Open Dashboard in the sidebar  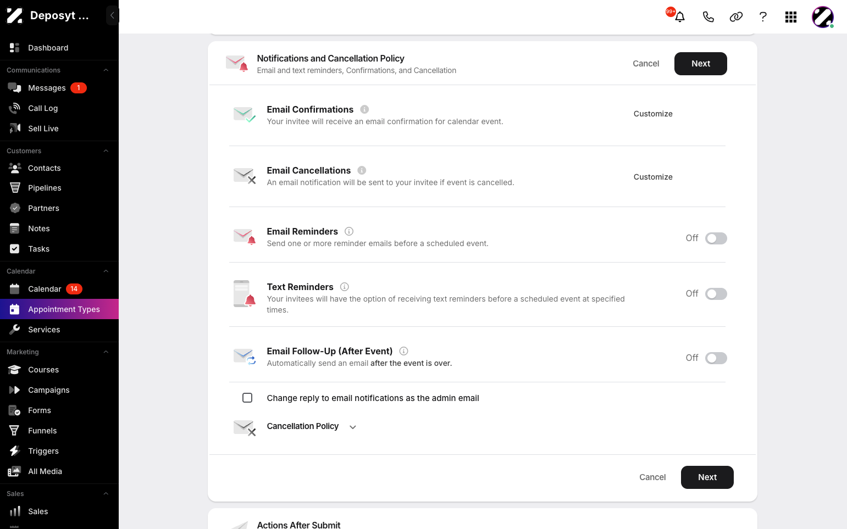click(59, 48)
